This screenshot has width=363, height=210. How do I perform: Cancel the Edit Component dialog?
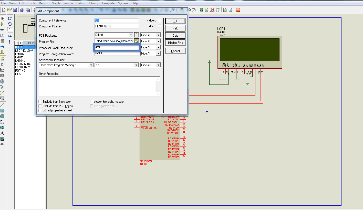175,51
